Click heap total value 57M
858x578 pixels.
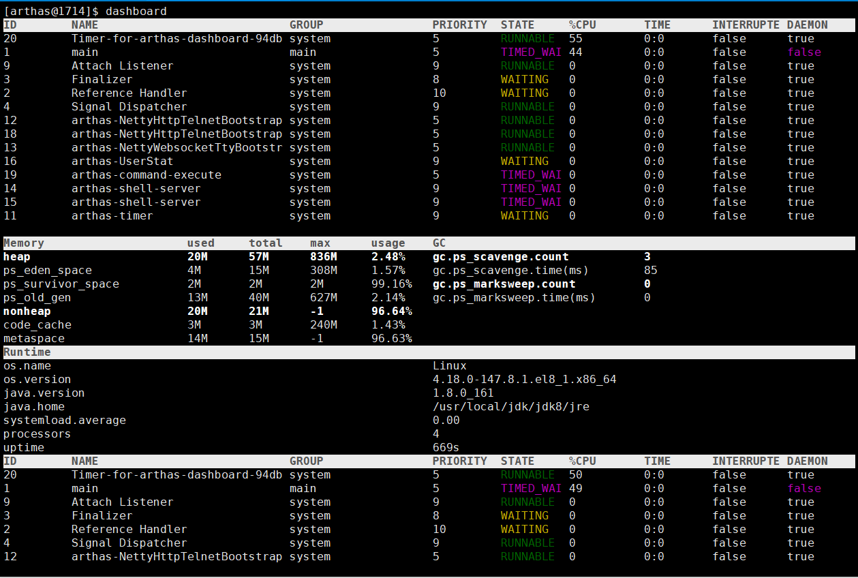[x=259, y=257]
